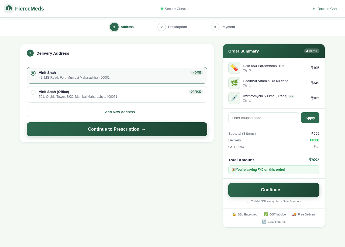
Task: Click the SSL Encrypted lock badge
Action: tap(234, 214)
